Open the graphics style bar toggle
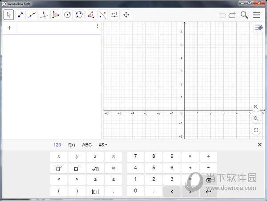This screenshot has height=201, width=267. click(x=259, y=27)
